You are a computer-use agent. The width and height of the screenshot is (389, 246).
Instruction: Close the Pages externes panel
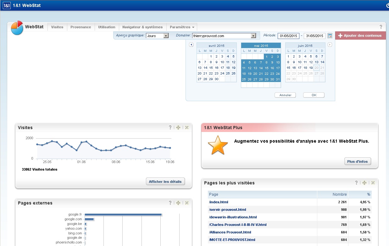click(x=187, y=203)
